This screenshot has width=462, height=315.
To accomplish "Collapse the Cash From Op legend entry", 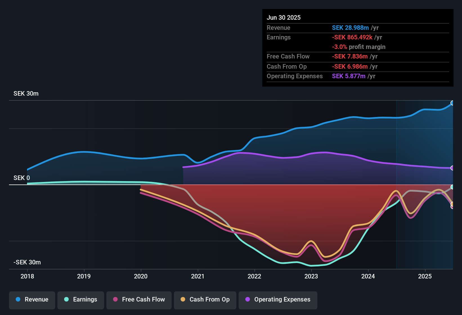I will pos(205,300).
